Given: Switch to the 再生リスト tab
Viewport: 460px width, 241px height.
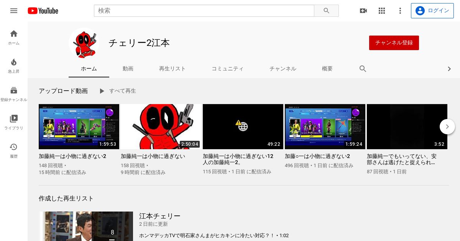Looking at the screenshot, I should point(172,69).
